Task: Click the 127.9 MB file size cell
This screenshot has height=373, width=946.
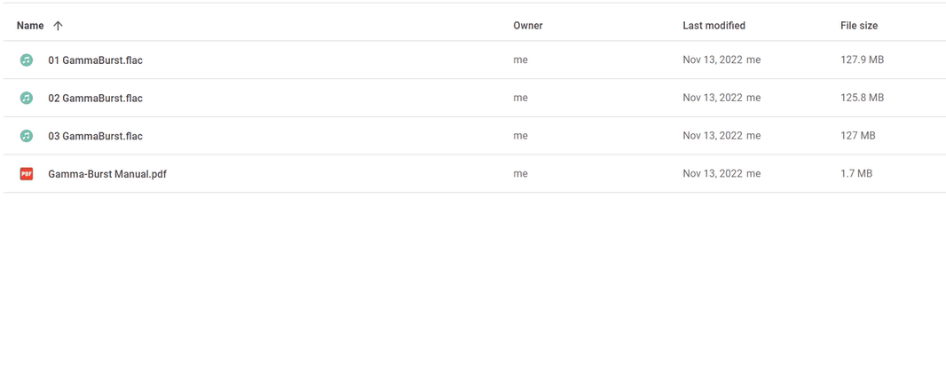Action: pos(863,60)
